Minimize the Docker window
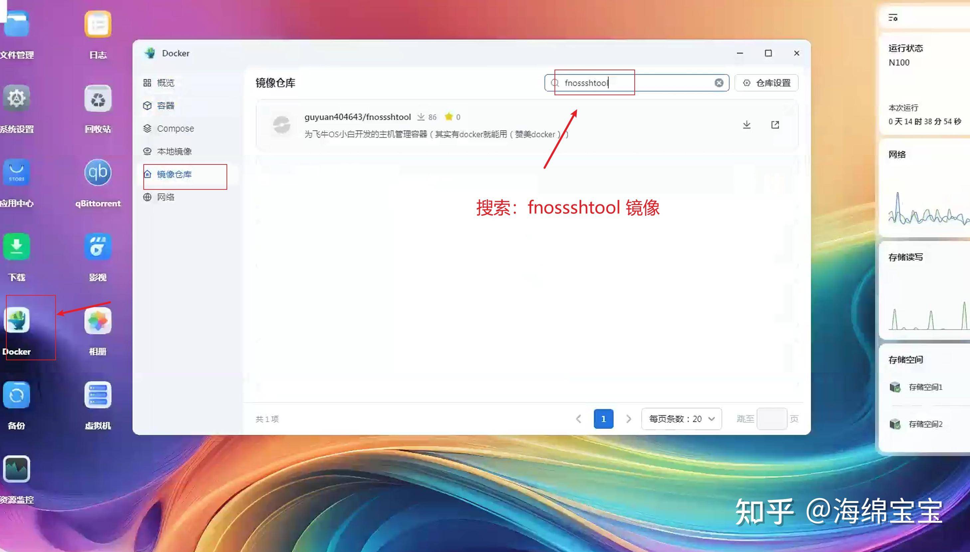The height and width of the screenshot is (552, 970). (740, 53)
